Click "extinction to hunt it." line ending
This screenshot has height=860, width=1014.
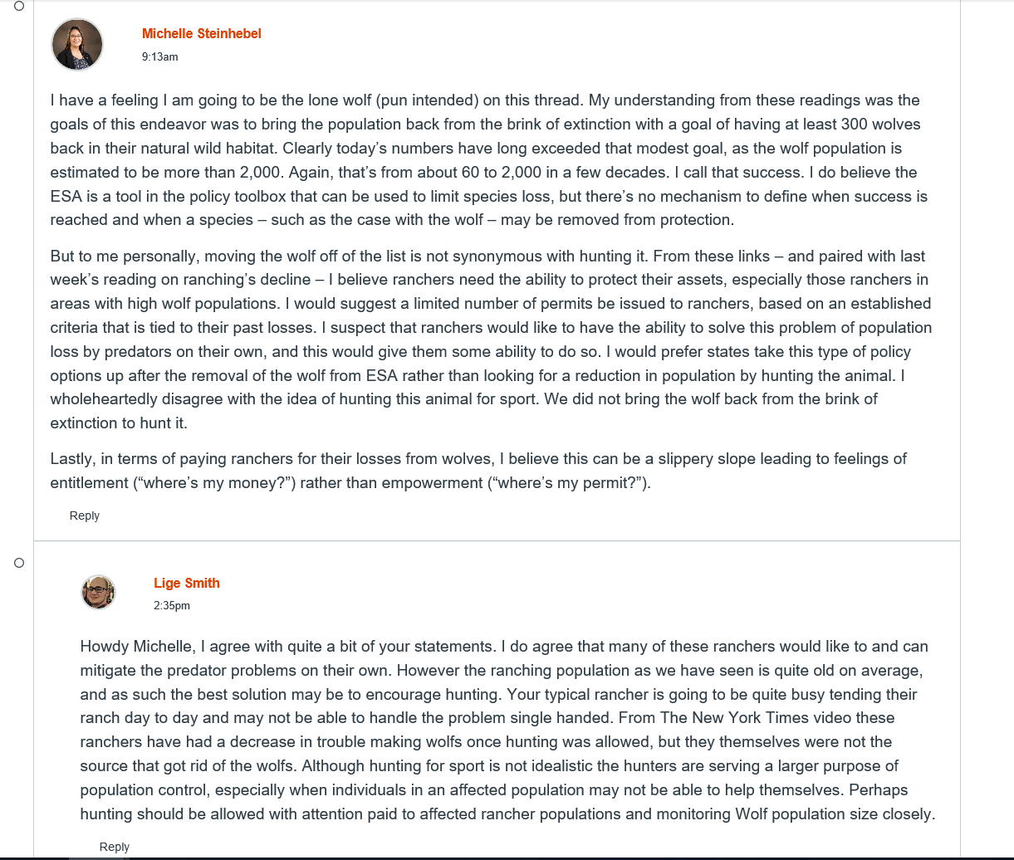(x=119, y=423)
